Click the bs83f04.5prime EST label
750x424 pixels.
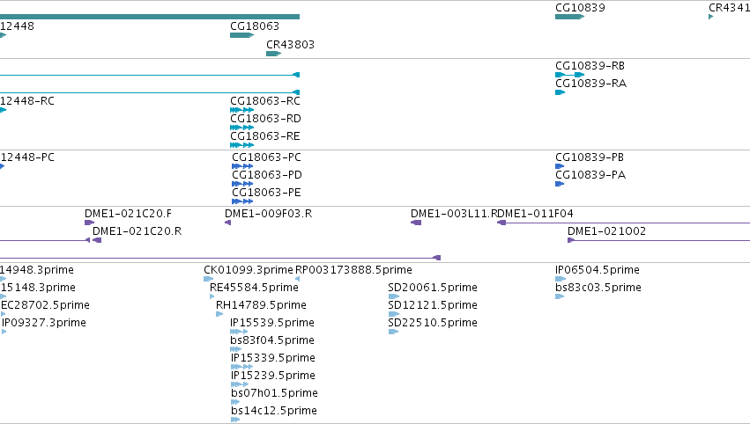(x=272, y=340)
